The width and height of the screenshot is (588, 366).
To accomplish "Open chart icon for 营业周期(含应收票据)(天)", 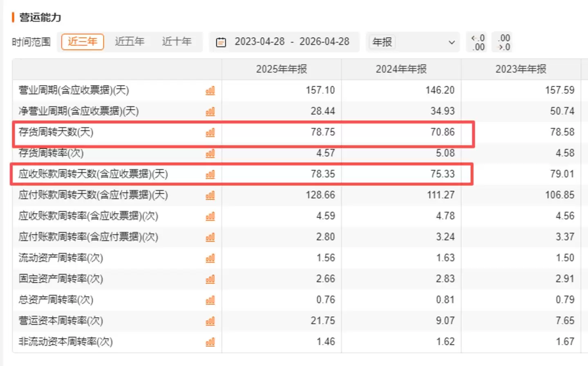I will [210, 90].
